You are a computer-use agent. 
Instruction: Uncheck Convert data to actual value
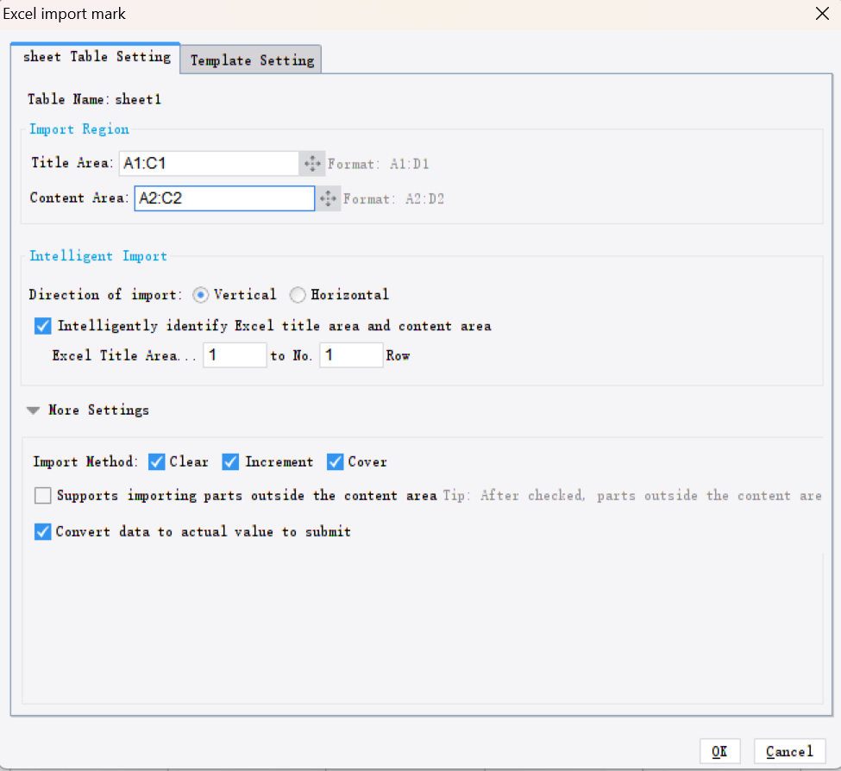42,531
